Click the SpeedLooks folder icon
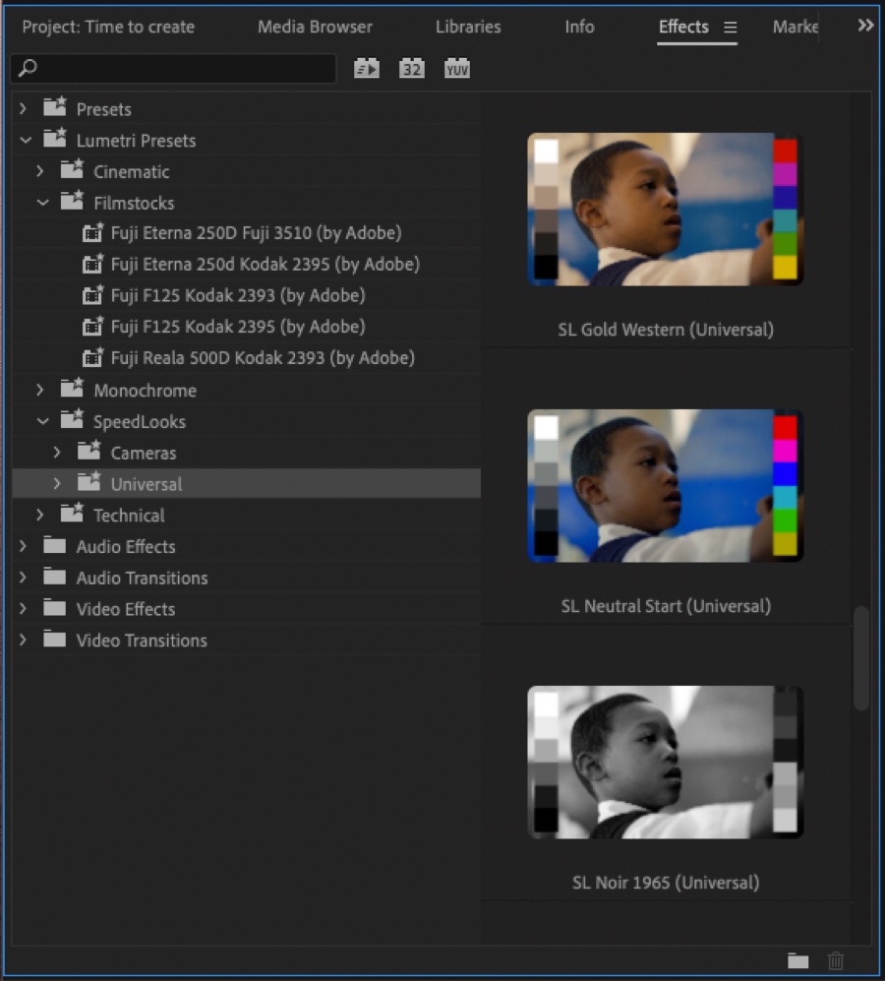 pyautogui.click(x=72, y=420)
